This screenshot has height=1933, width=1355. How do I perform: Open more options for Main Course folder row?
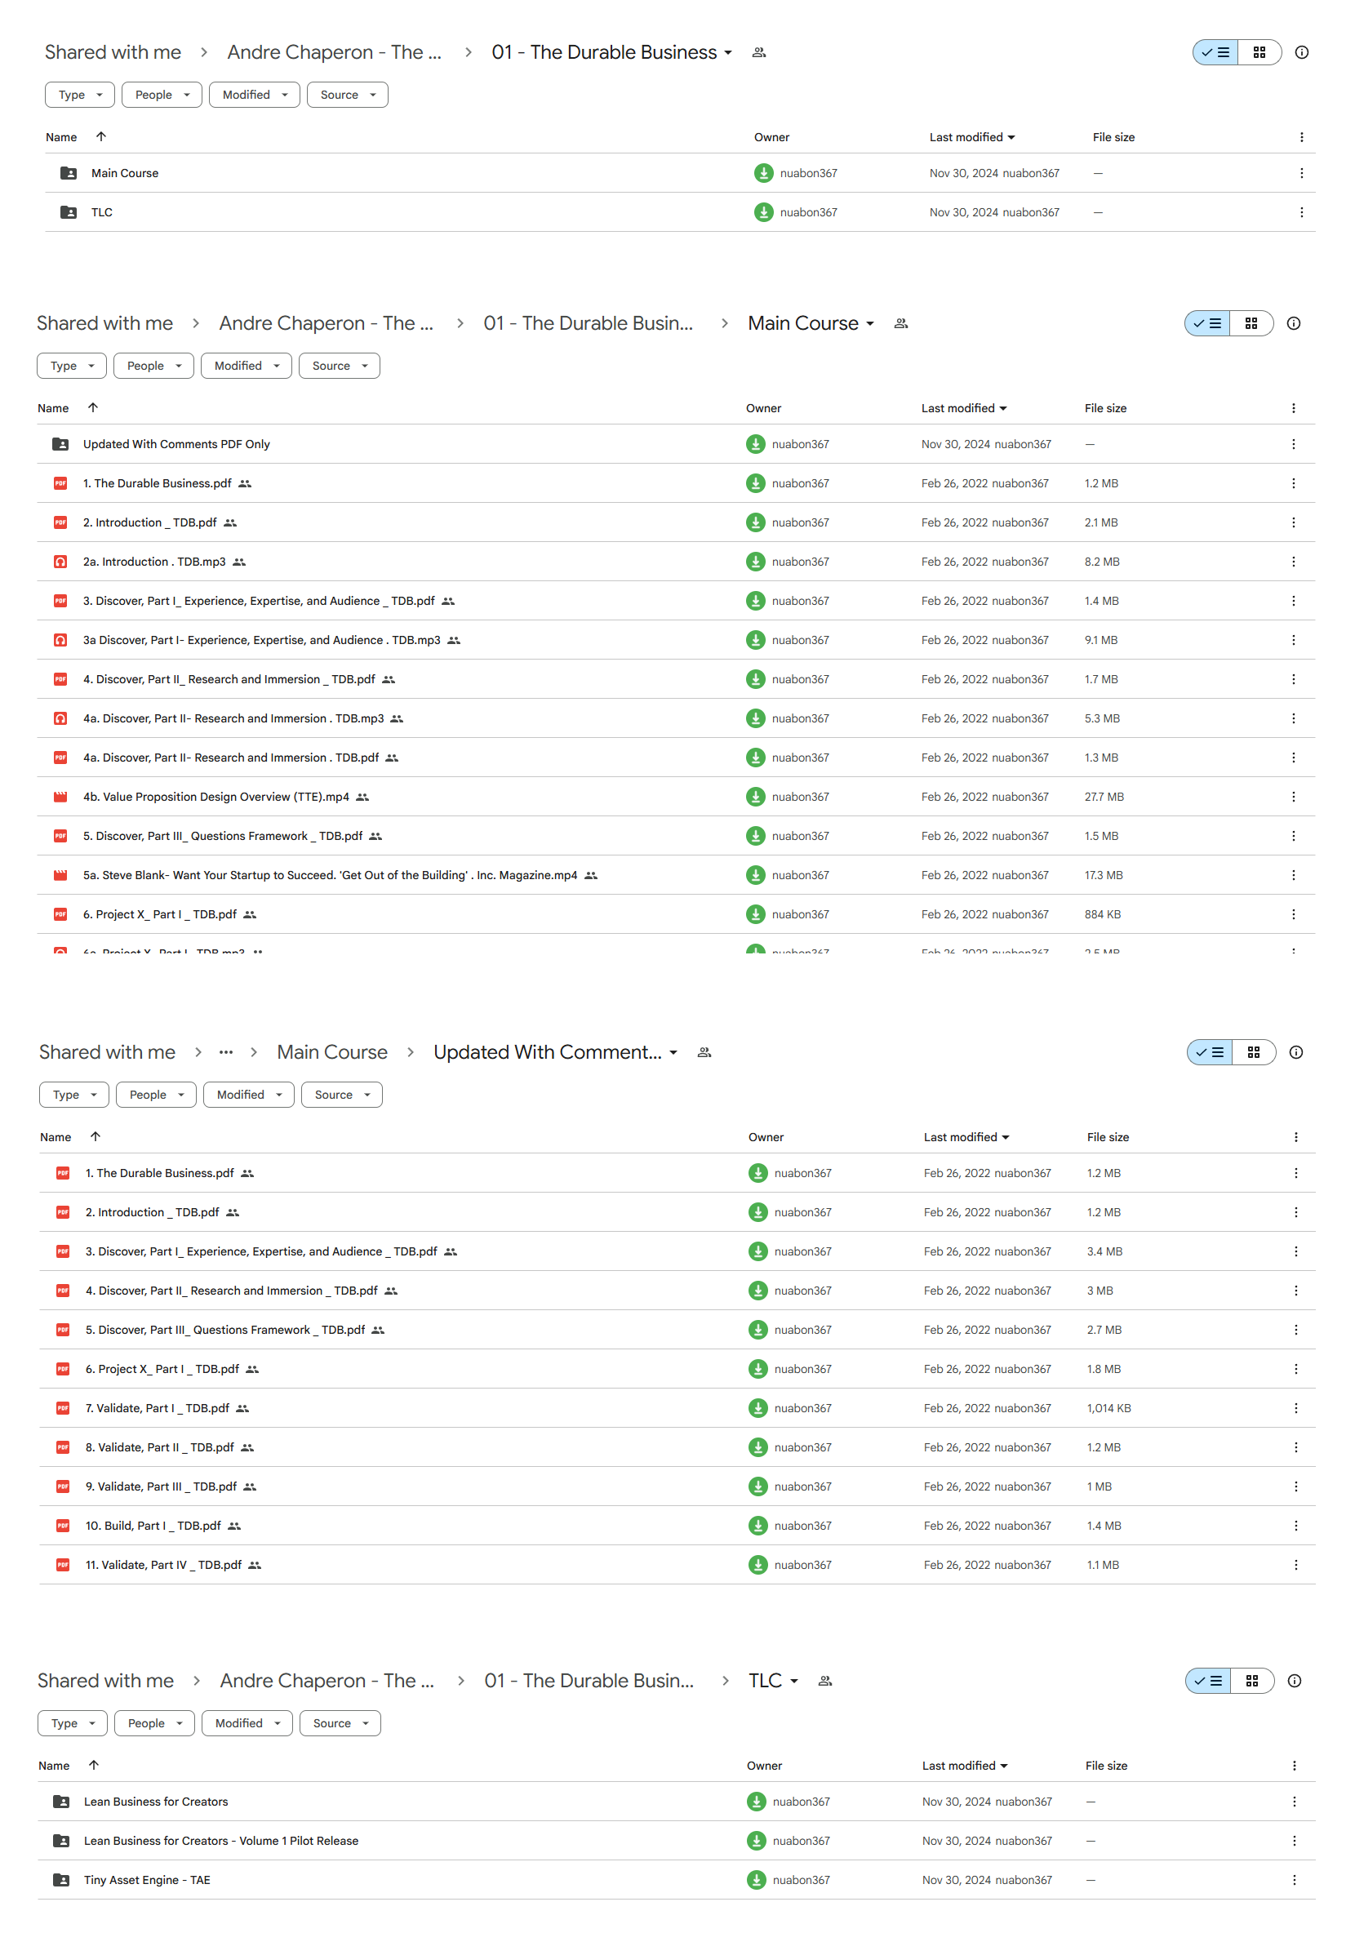tap(1301, 173)
